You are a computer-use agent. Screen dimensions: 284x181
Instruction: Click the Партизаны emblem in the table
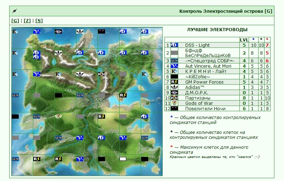click(174, 98)
